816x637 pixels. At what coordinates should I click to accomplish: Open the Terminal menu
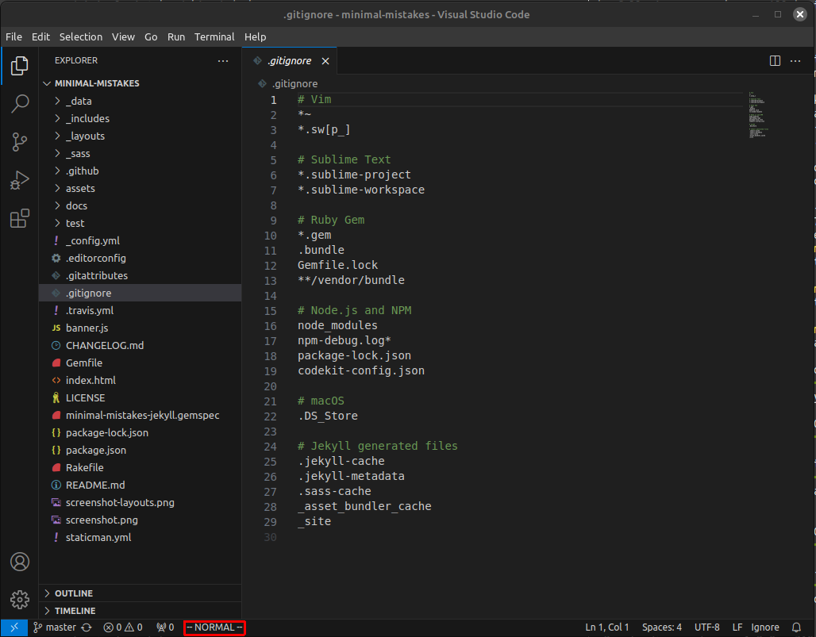pos(214,36)
